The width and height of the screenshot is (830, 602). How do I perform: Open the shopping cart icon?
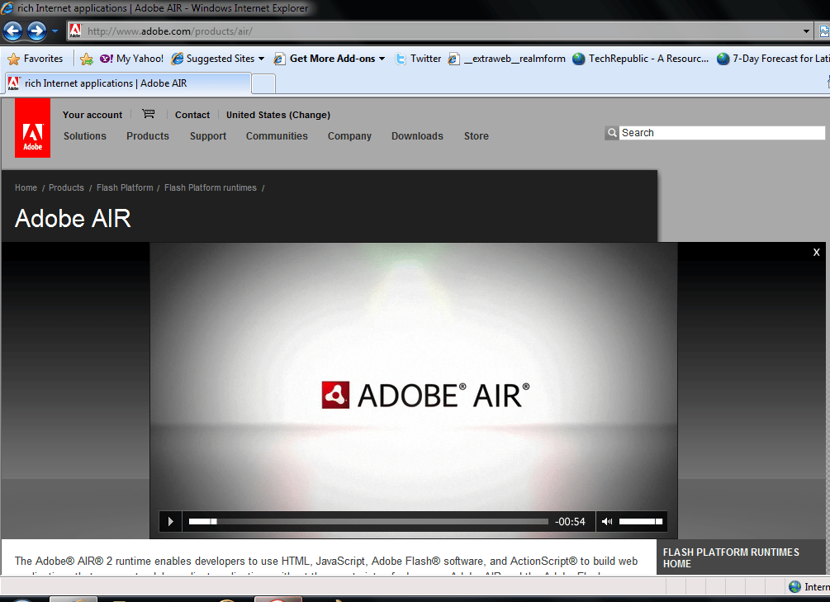pyautogui.click(x=148, y=113)
